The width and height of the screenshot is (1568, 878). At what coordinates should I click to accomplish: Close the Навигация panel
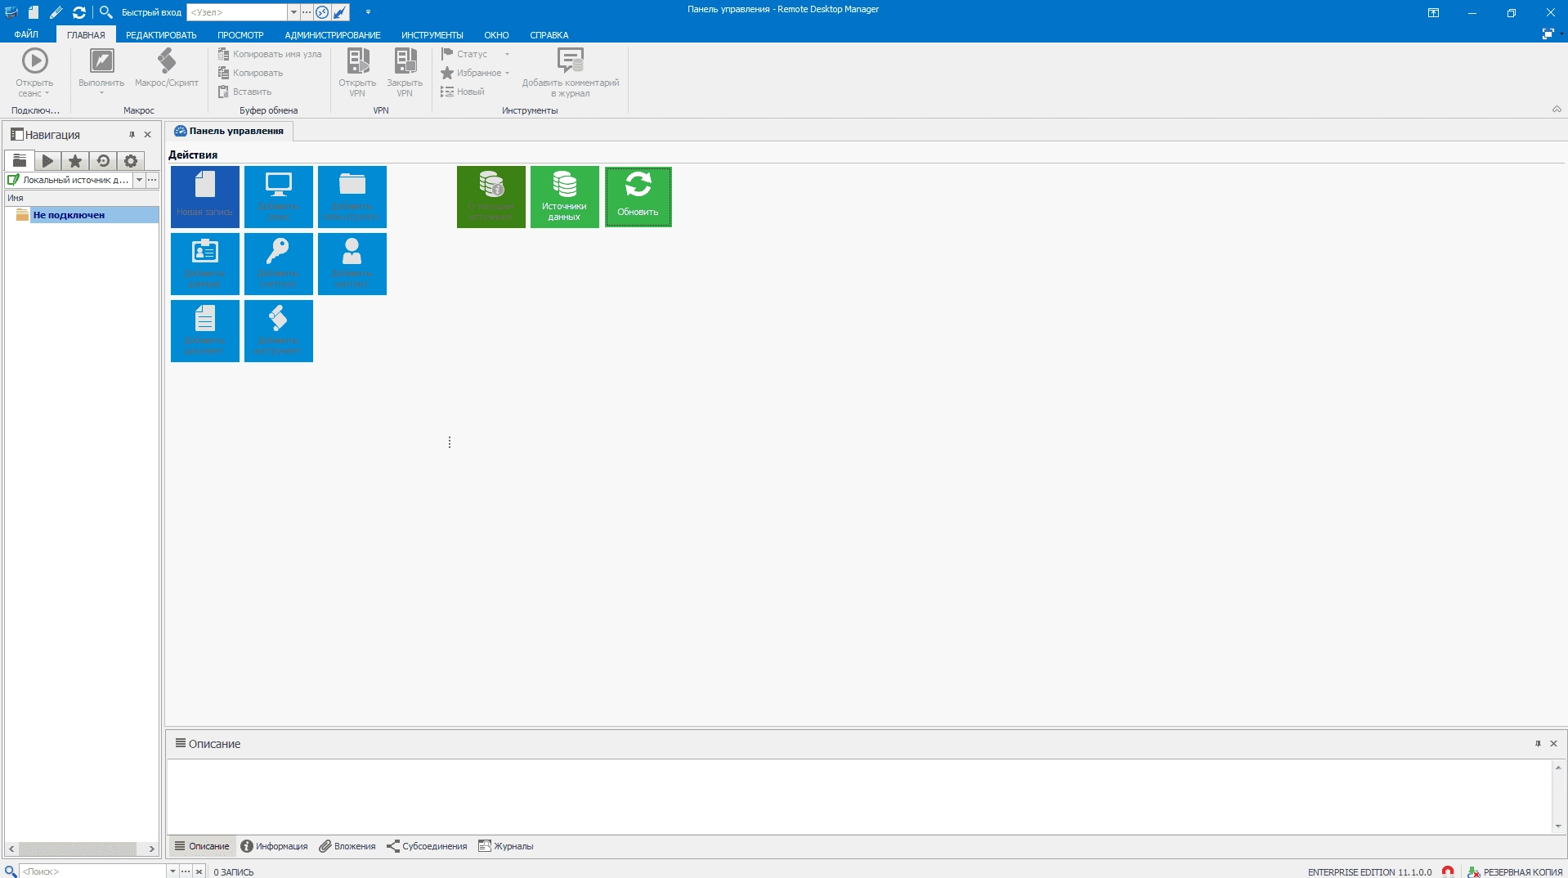coord(148,135)
